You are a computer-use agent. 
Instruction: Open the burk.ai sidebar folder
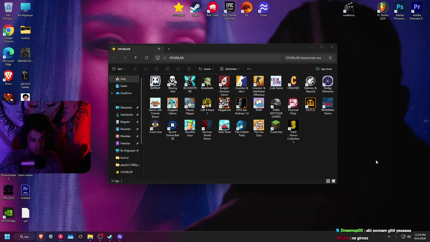125,158
